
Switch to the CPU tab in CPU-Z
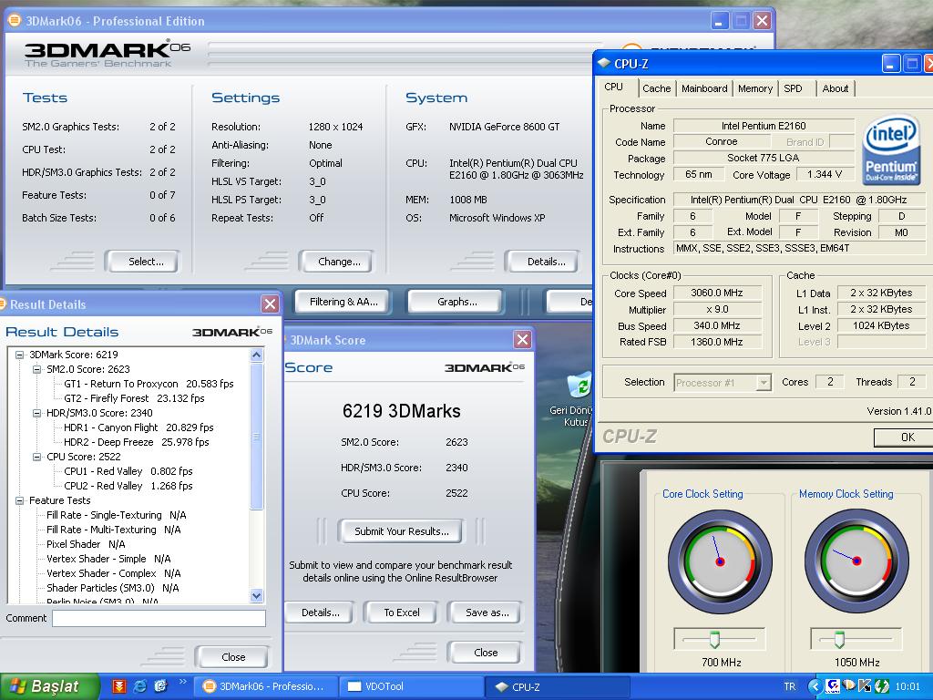click(614, 87)
